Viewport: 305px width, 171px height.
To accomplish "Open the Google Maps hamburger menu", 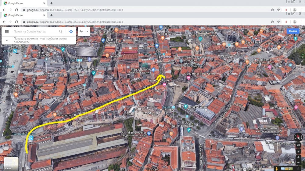I will pos(7,32).
